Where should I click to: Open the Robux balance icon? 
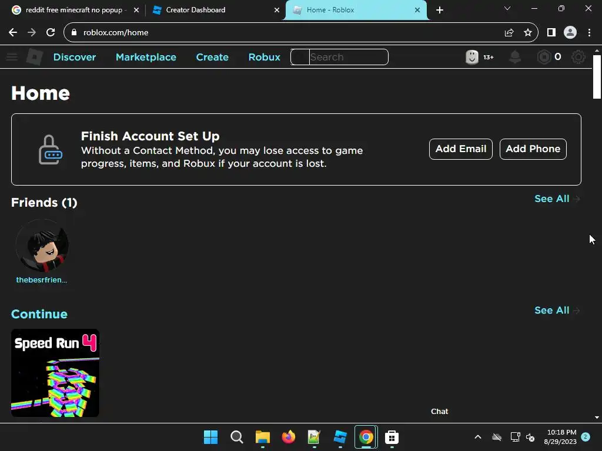[544, 57]
